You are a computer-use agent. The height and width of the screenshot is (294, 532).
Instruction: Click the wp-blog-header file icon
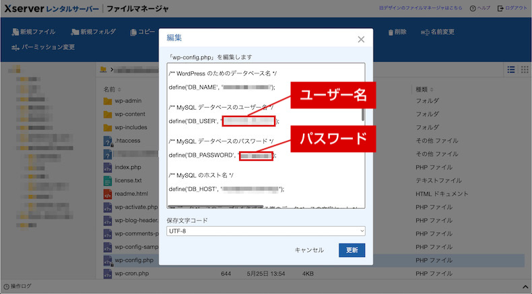(108, 221)
